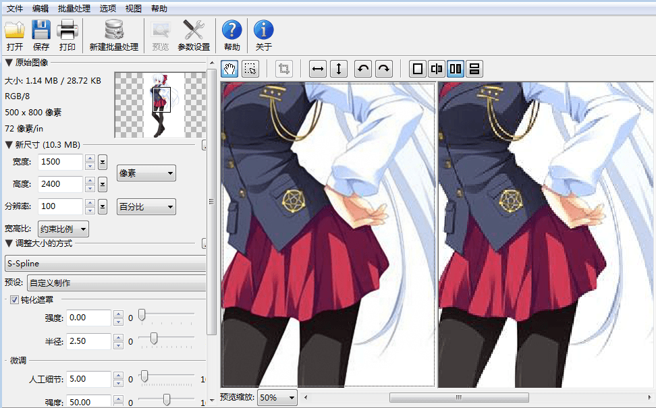656x408 pixels.
Task: Collapse the 原始图像 section
Action: click(8, 63)
